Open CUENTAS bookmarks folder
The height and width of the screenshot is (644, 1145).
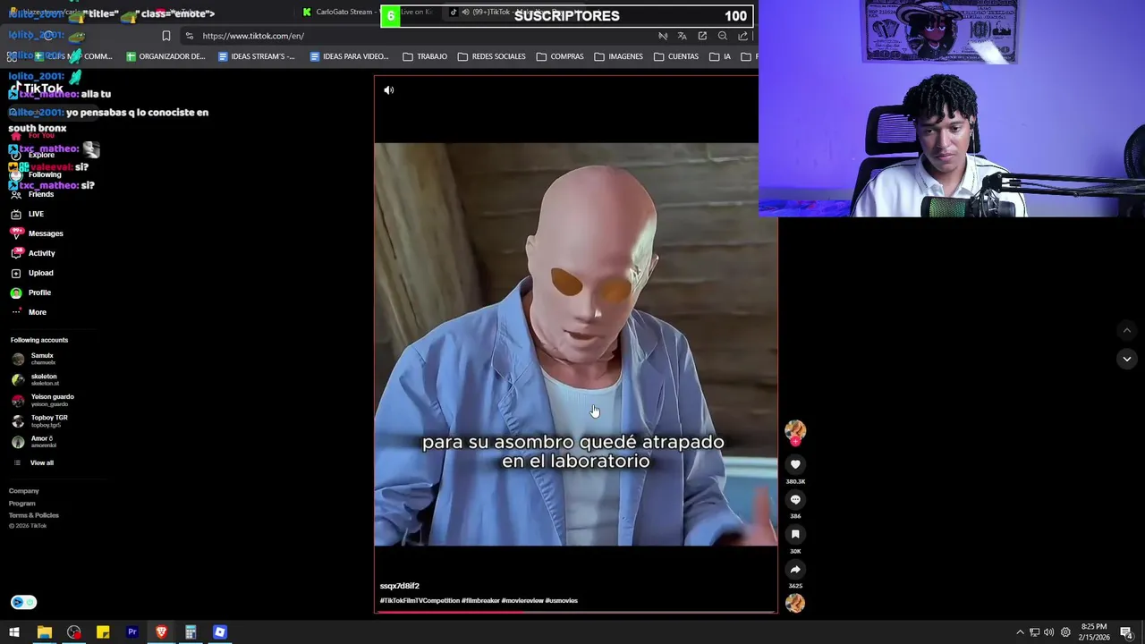675,56
